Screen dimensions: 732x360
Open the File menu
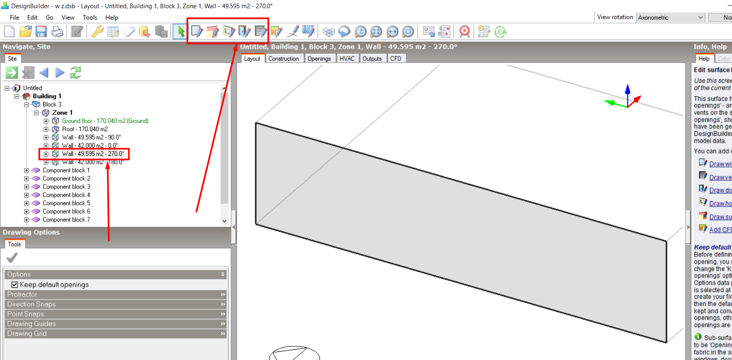coord(14,17)
